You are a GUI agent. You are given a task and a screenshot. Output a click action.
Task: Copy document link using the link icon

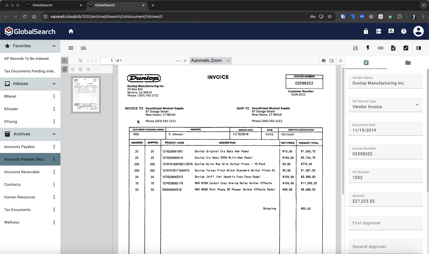point(381,48)
